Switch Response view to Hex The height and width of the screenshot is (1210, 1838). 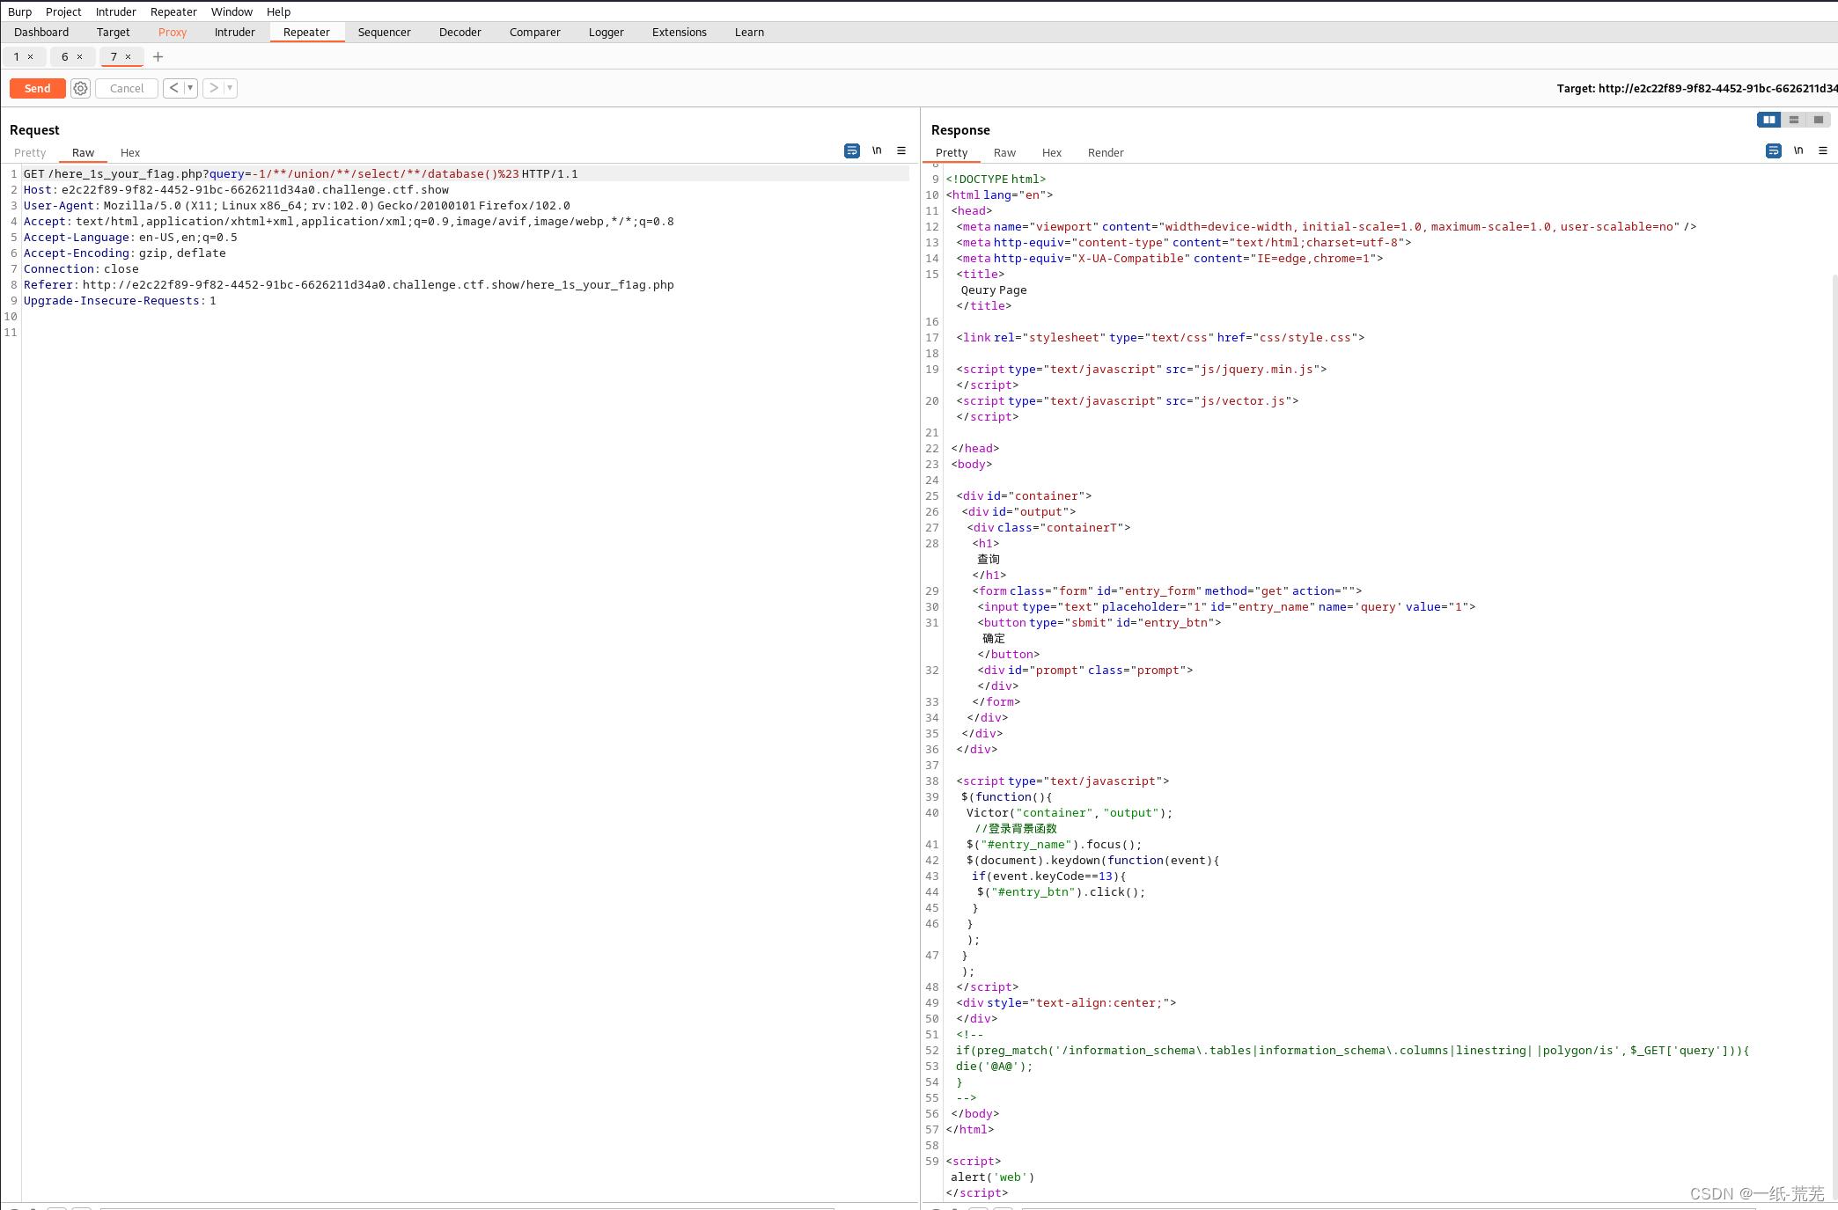pyautogui.click(x=1052, y=152)
